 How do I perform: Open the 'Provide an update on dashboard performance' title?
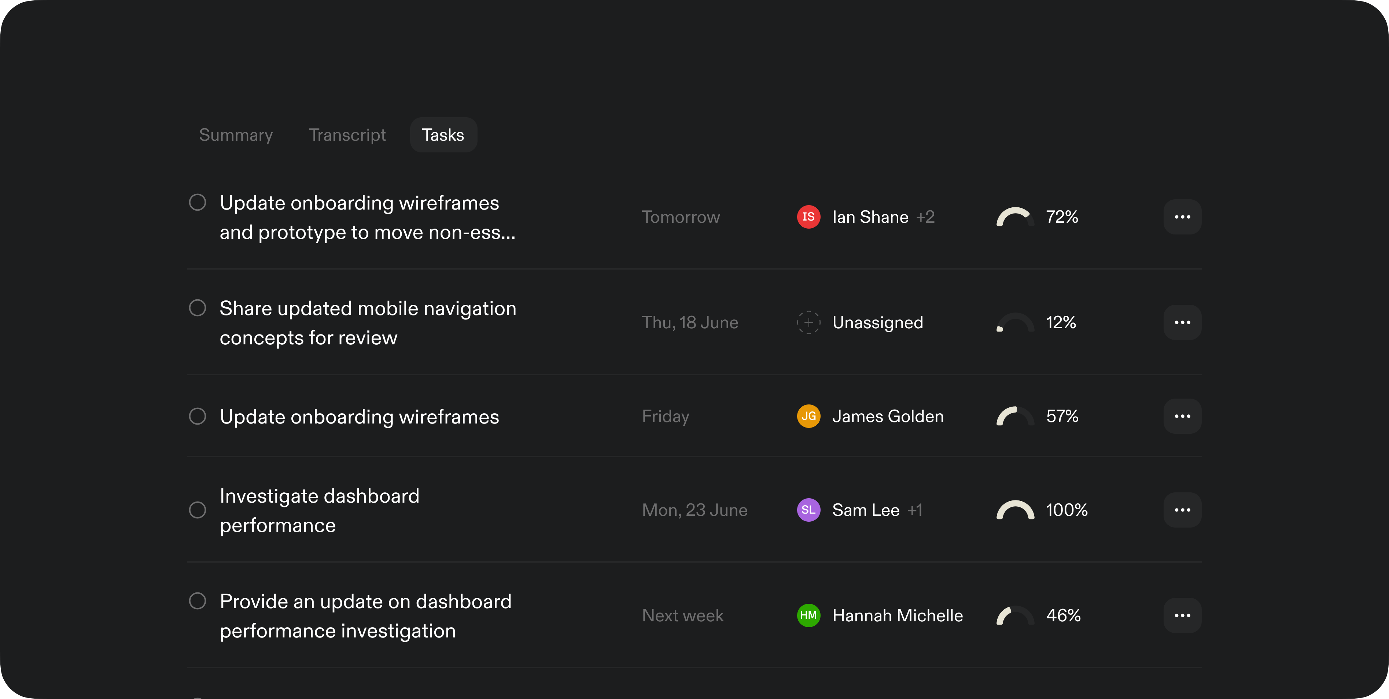366,616
